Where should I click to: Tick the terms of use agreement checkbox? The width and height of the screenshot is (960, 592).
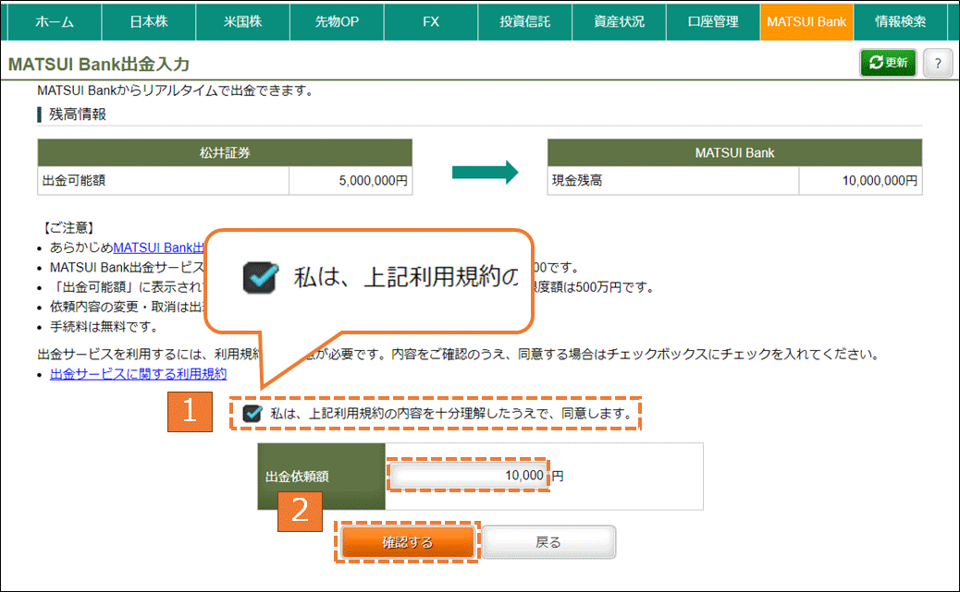pos(252,414)
